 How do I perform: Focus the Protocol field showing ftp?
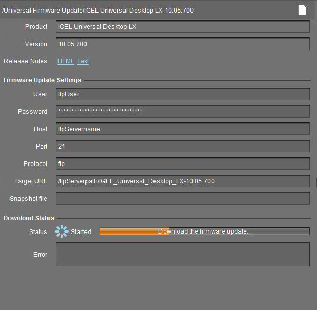pos(182,164)
